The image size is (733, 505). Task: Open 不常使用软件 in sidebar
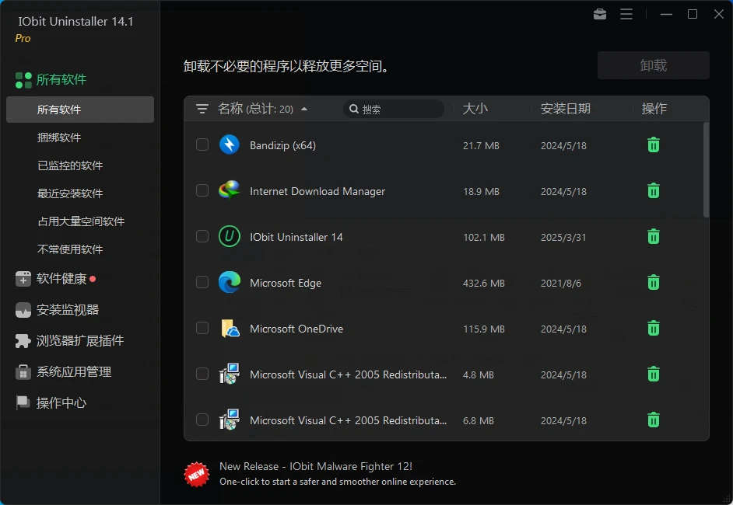point(70,249)
